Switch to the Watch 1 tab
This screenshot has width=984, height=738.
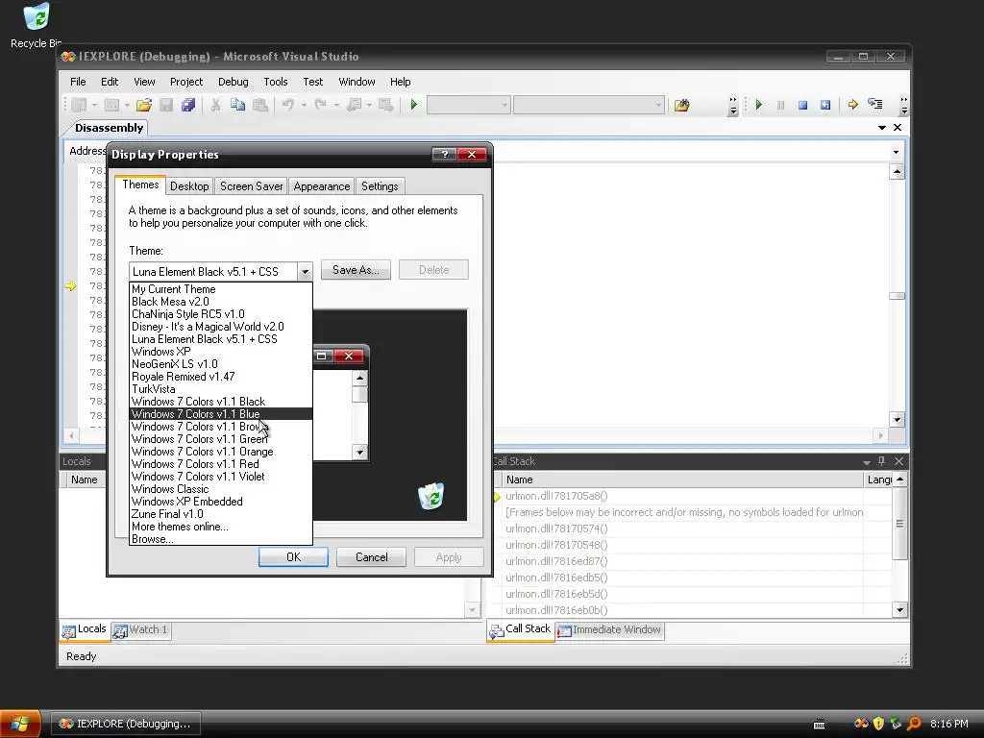point(141,629)
